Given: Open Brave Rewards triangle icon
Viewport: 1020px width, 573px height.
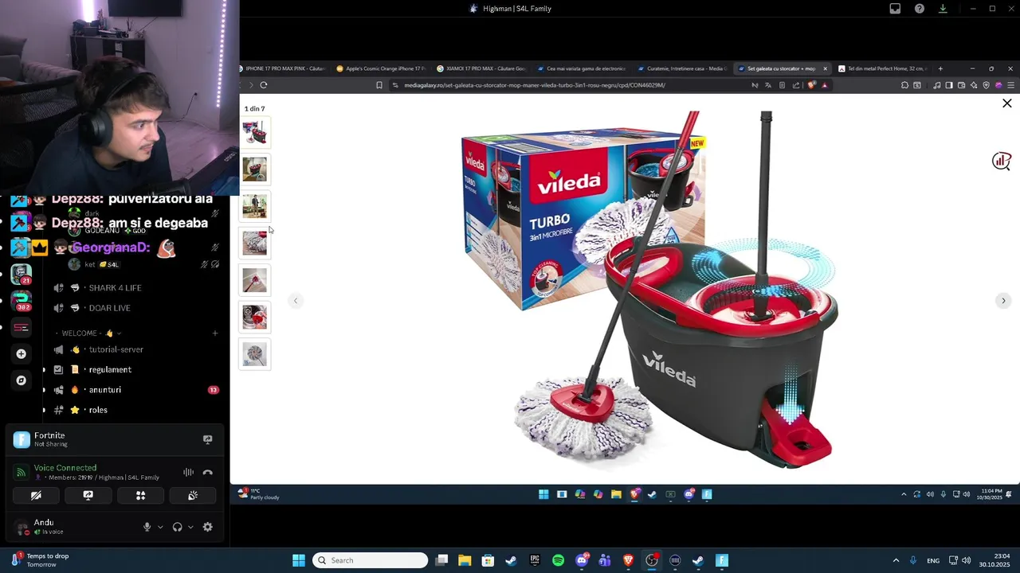Looking at the screenshot, I should tap(825, 85).
